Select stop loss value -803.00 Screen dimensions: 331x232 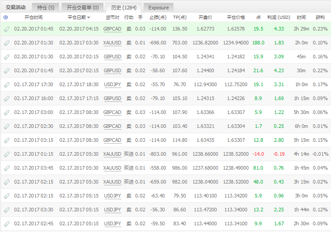(x=158, y=154)
